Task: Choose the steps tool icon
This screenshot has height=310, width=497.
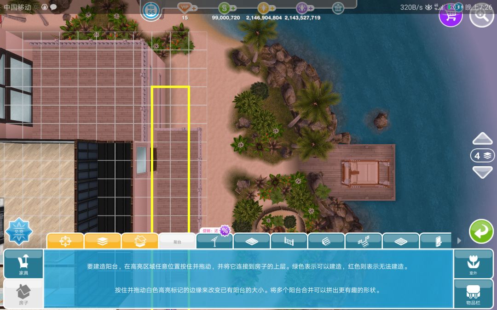Action: (x=326, y=242)
